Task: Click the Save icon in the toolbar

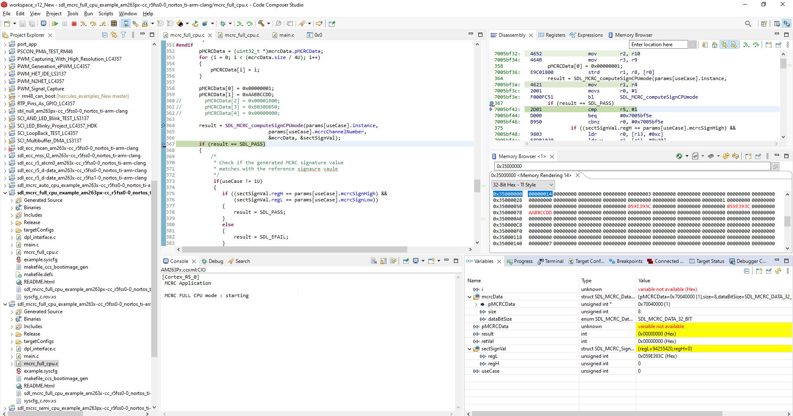Action: [x=23, y=24]
